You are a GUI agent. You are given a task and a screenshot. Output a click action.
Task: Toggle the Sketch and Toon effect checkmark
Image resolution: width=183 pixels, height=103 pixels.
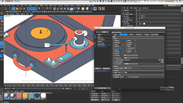pyautogui.click(x=95, y=47)
